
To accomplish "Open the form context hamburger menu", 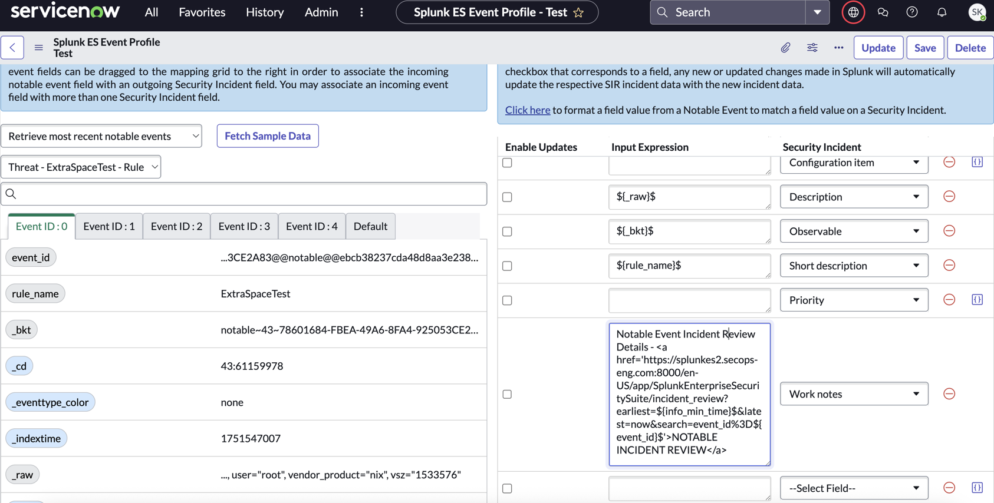I will (x=39, y=48).
